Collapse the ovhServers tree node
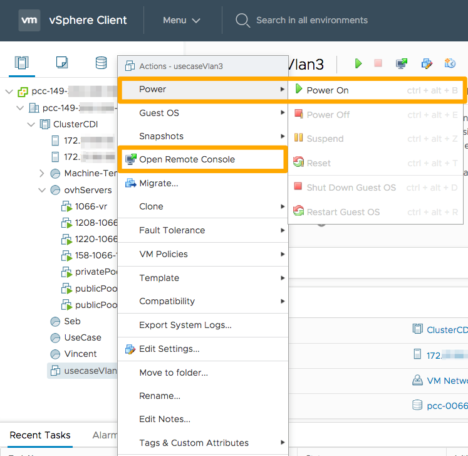This screenshot has height=456, width=468. (x=42, y=190)
